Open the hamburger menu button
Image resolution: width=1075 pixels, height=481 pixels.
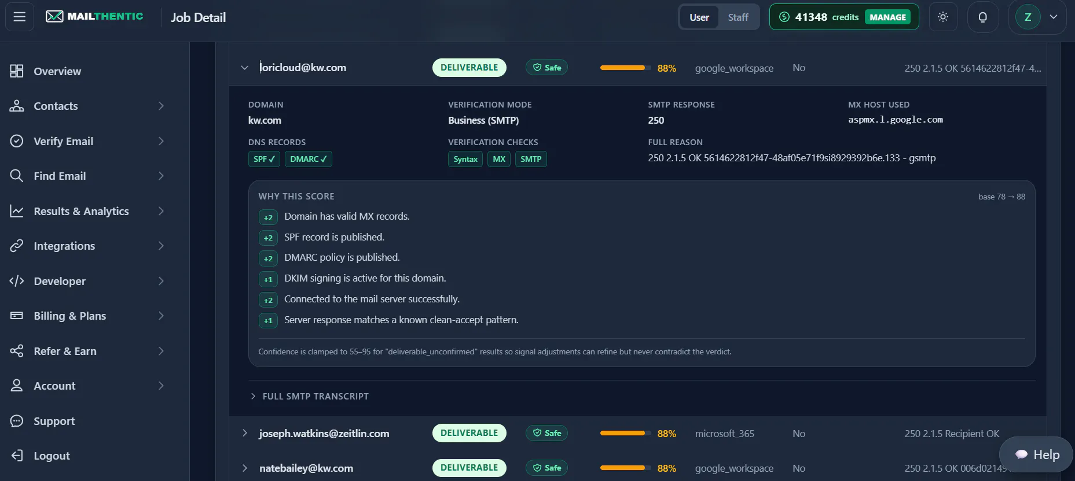tap(20, 17)
